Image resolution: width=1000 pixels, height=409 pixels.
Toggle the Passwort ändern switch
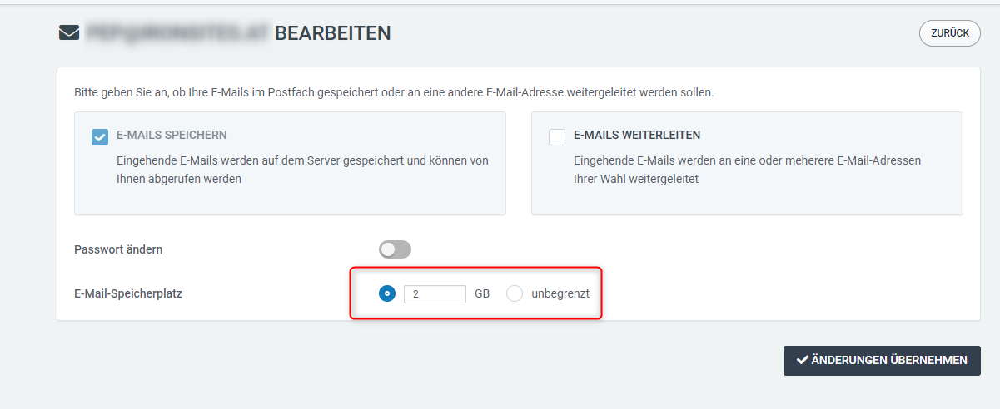click(395, 249)
